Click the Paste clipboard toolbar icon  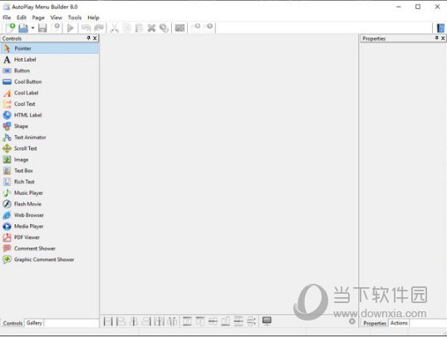(x=139, y=28)
